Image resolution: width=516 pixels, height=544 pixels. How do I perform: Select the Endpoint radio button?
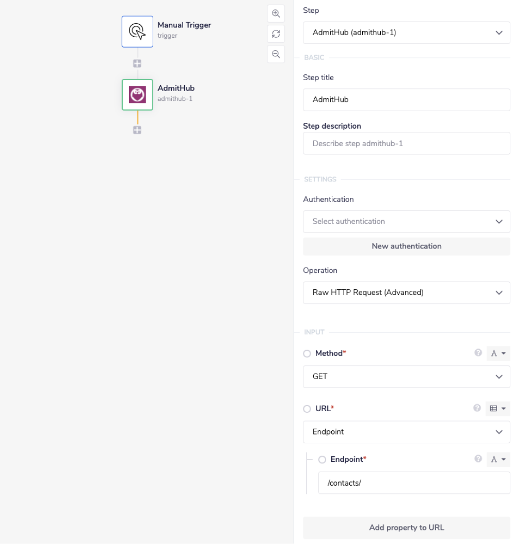322,459
